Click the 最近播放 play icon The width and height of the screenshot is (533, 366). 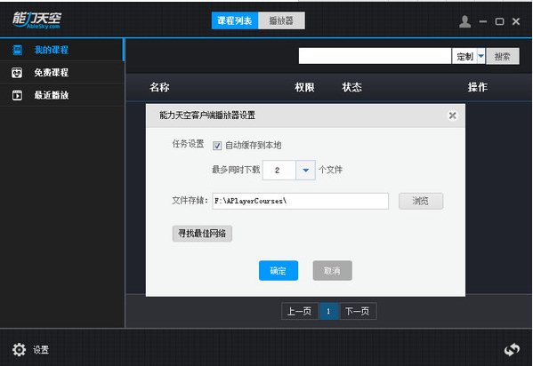click(x=17, y=95)
